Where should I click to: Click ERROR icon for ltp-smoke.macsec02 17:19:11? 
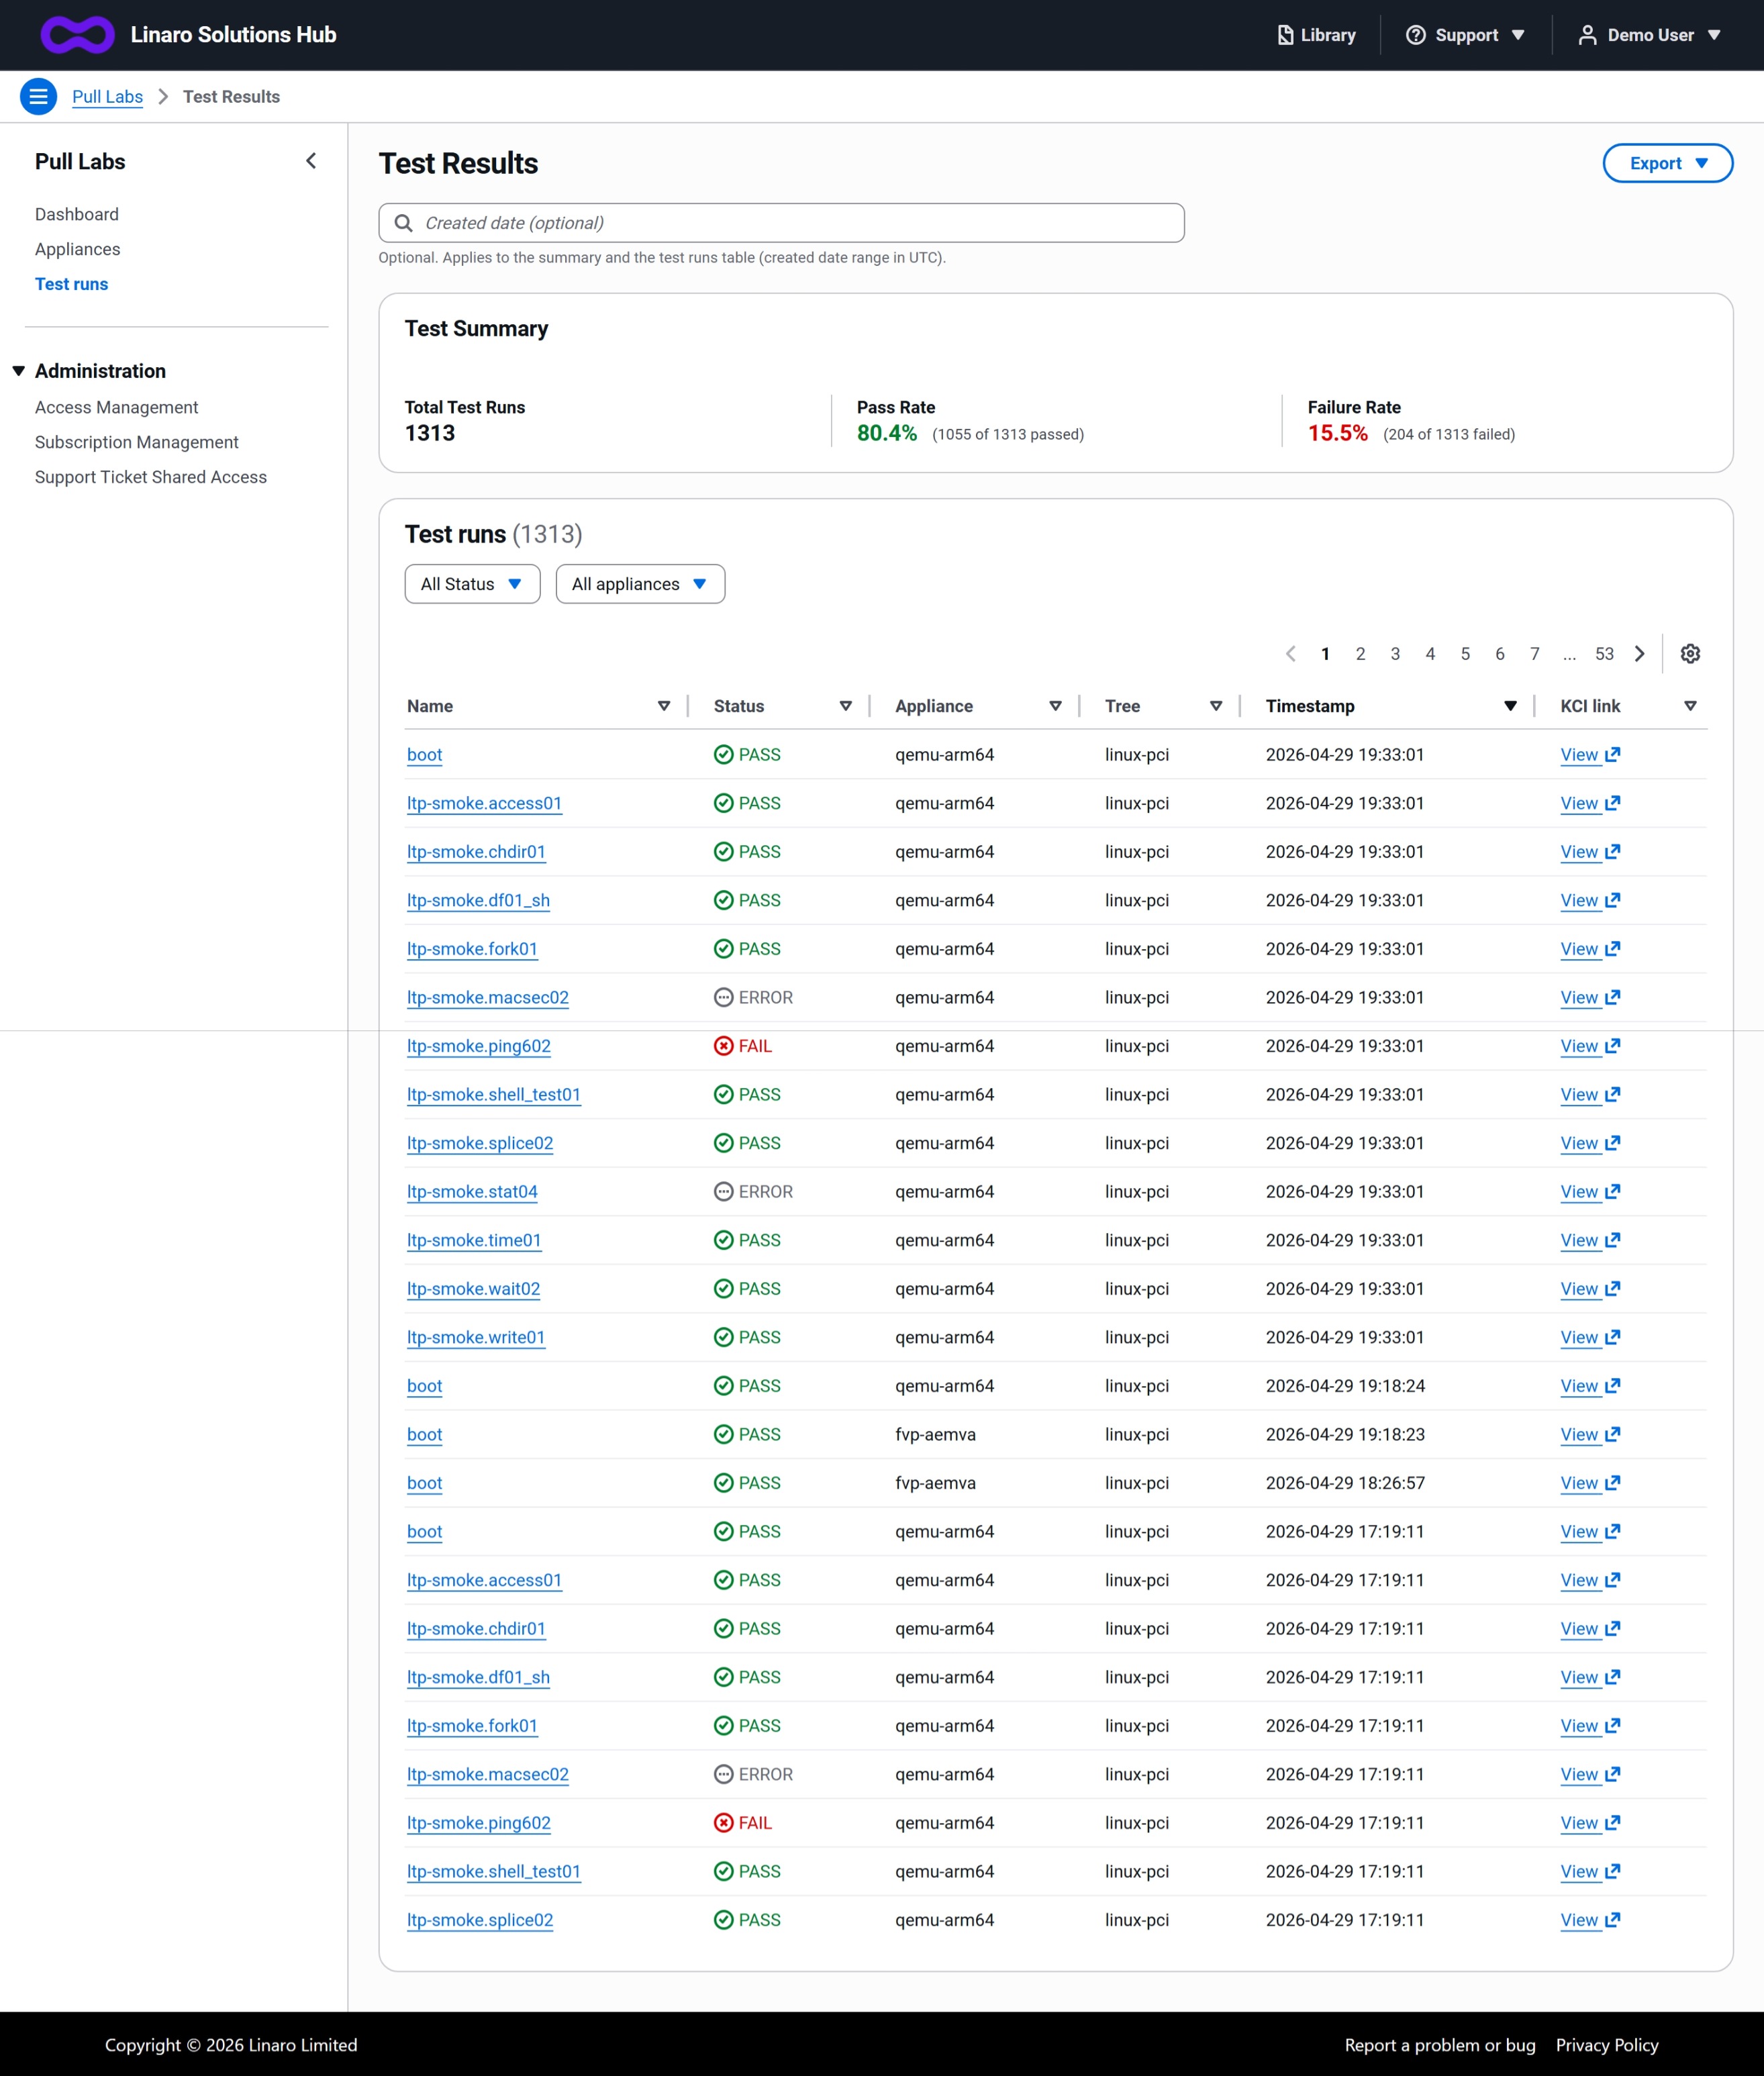723,1774
